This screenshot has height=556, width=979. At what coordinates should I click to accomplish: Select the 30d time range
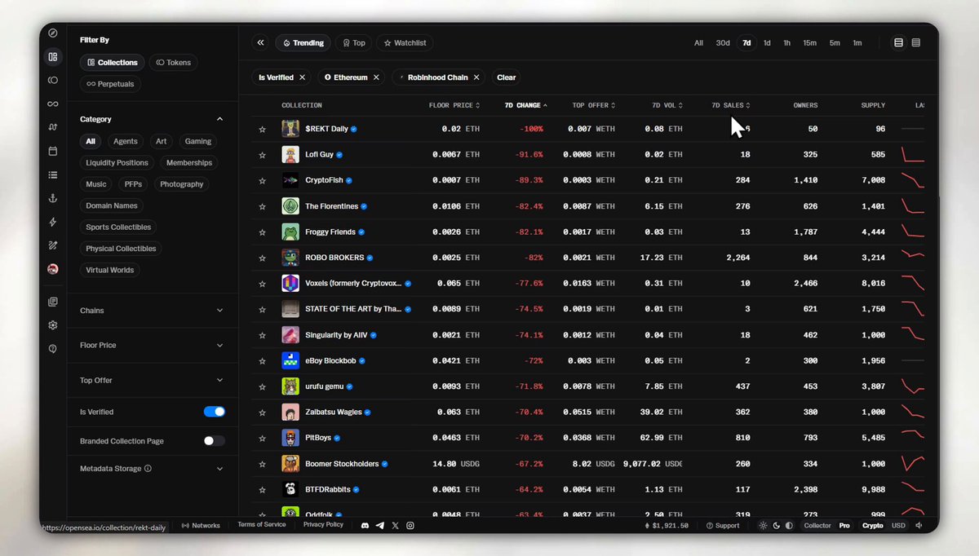(723, 42)
